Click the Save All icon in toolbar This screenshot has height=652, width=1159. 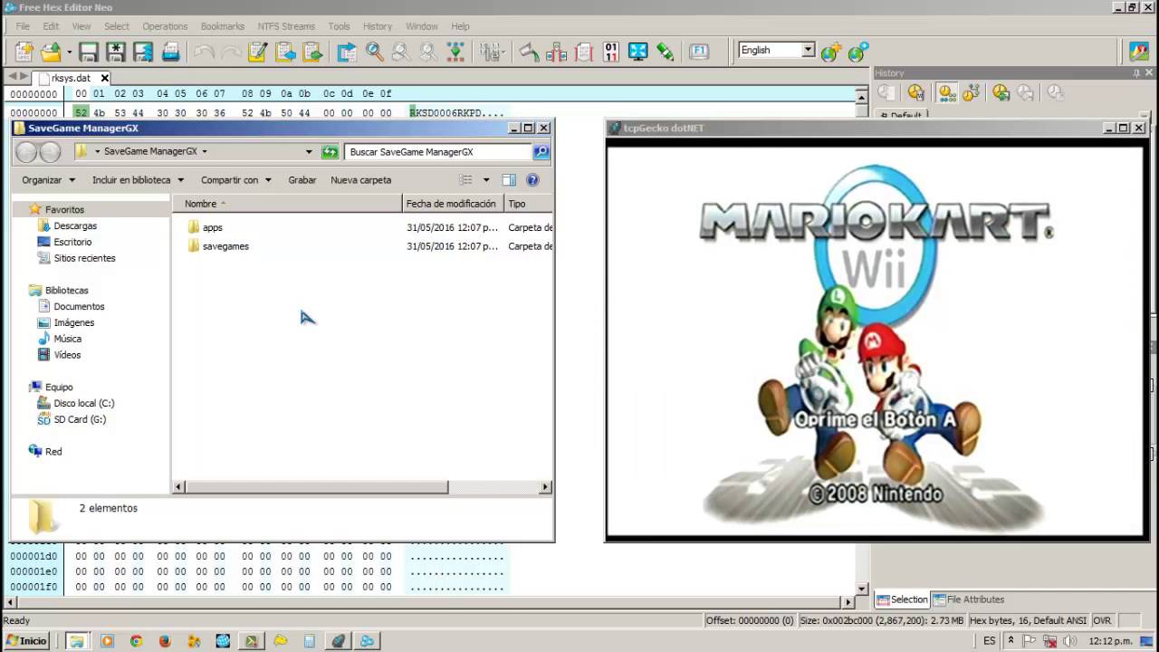point(143,52)
